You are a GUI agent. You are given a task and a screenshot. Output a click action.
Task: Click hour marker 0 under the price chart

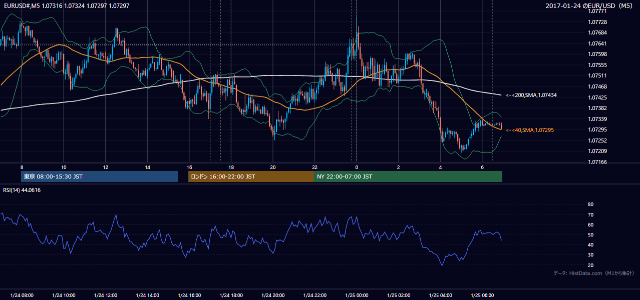(357, 167)
